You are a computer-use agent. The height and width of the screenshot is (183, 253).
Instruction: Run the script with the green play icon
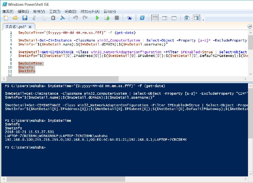pos(97,18)
